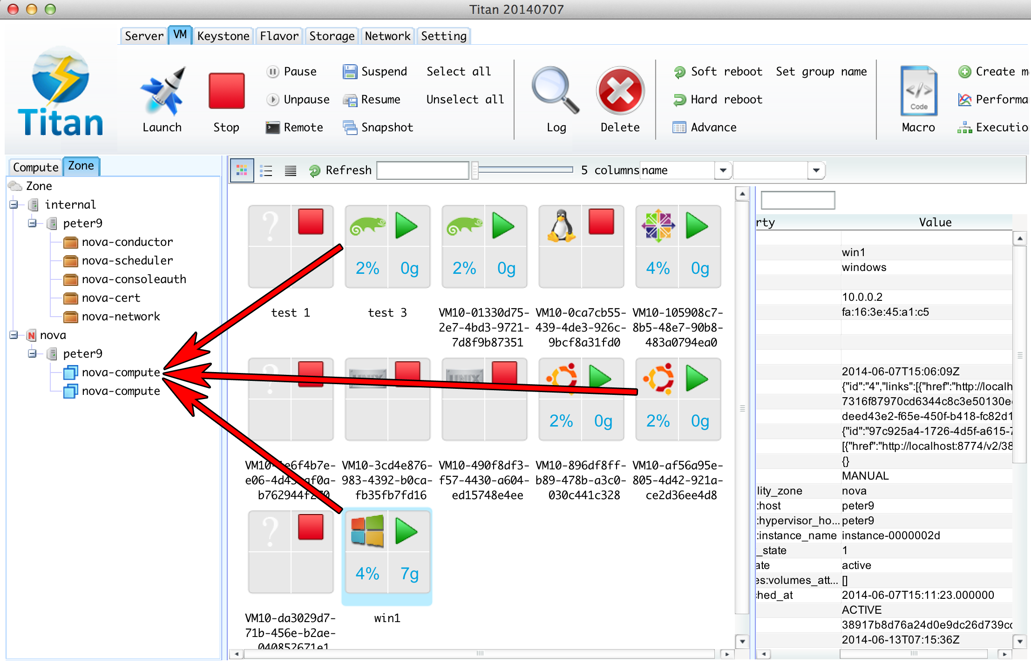Select the win1 Windows VM thumbnail
Image resolution: width=1031 pixels, height=664 pixels.
point(387,552)
